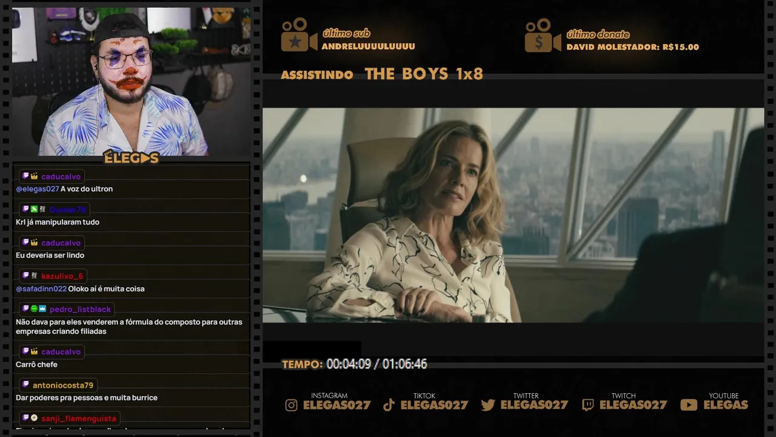The image size is (776, 437).
Task: Click the último donate camera dollar icon
Action: pyautogui.click(x=543, y=35)
